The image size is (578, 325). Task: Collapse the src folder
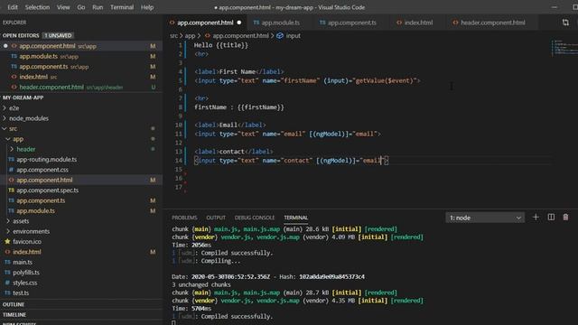tap(14, 128)
